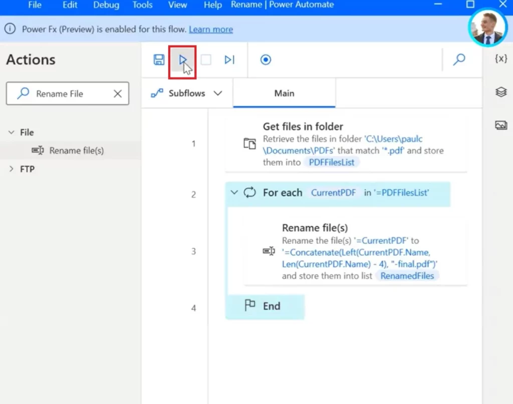Clear the Rename File search text
This screenshot has height=404, width=513.
[x=118, y=93]
